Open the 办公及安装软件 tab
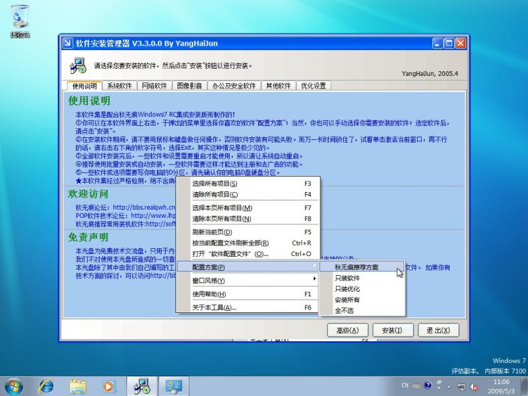Screen dimensions: 528x396 (x=234, y=86)
